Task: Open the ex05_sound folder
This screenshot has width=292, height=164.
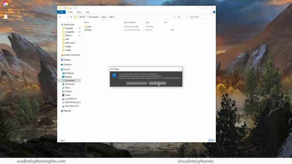Action: [70, 43]
